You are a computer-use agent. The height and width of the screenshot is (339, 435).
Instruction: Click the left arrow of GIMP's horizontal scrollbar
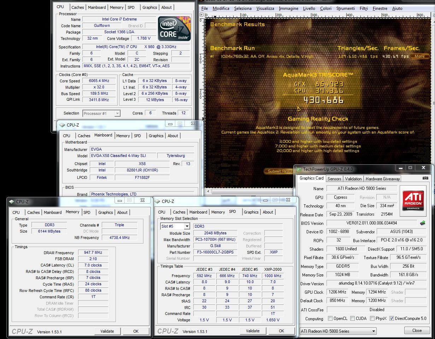[208, 191]
